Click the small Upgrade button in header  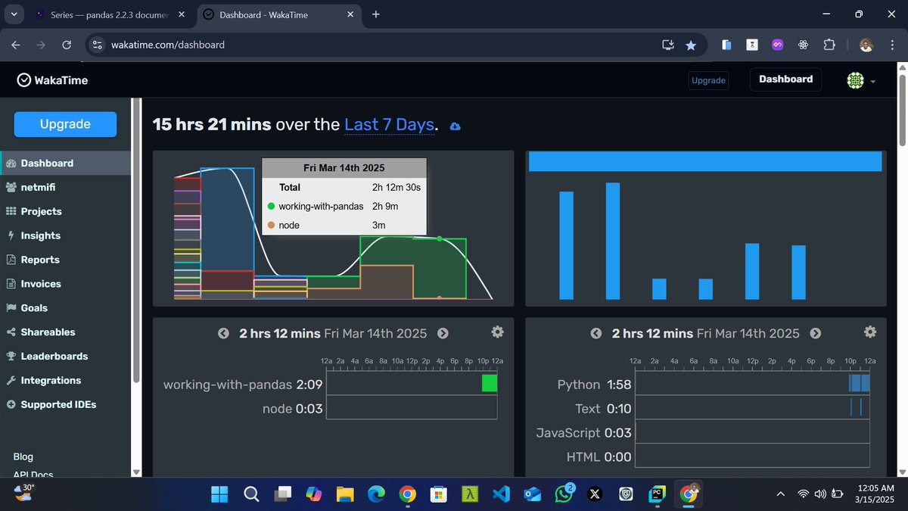point(708,80)
